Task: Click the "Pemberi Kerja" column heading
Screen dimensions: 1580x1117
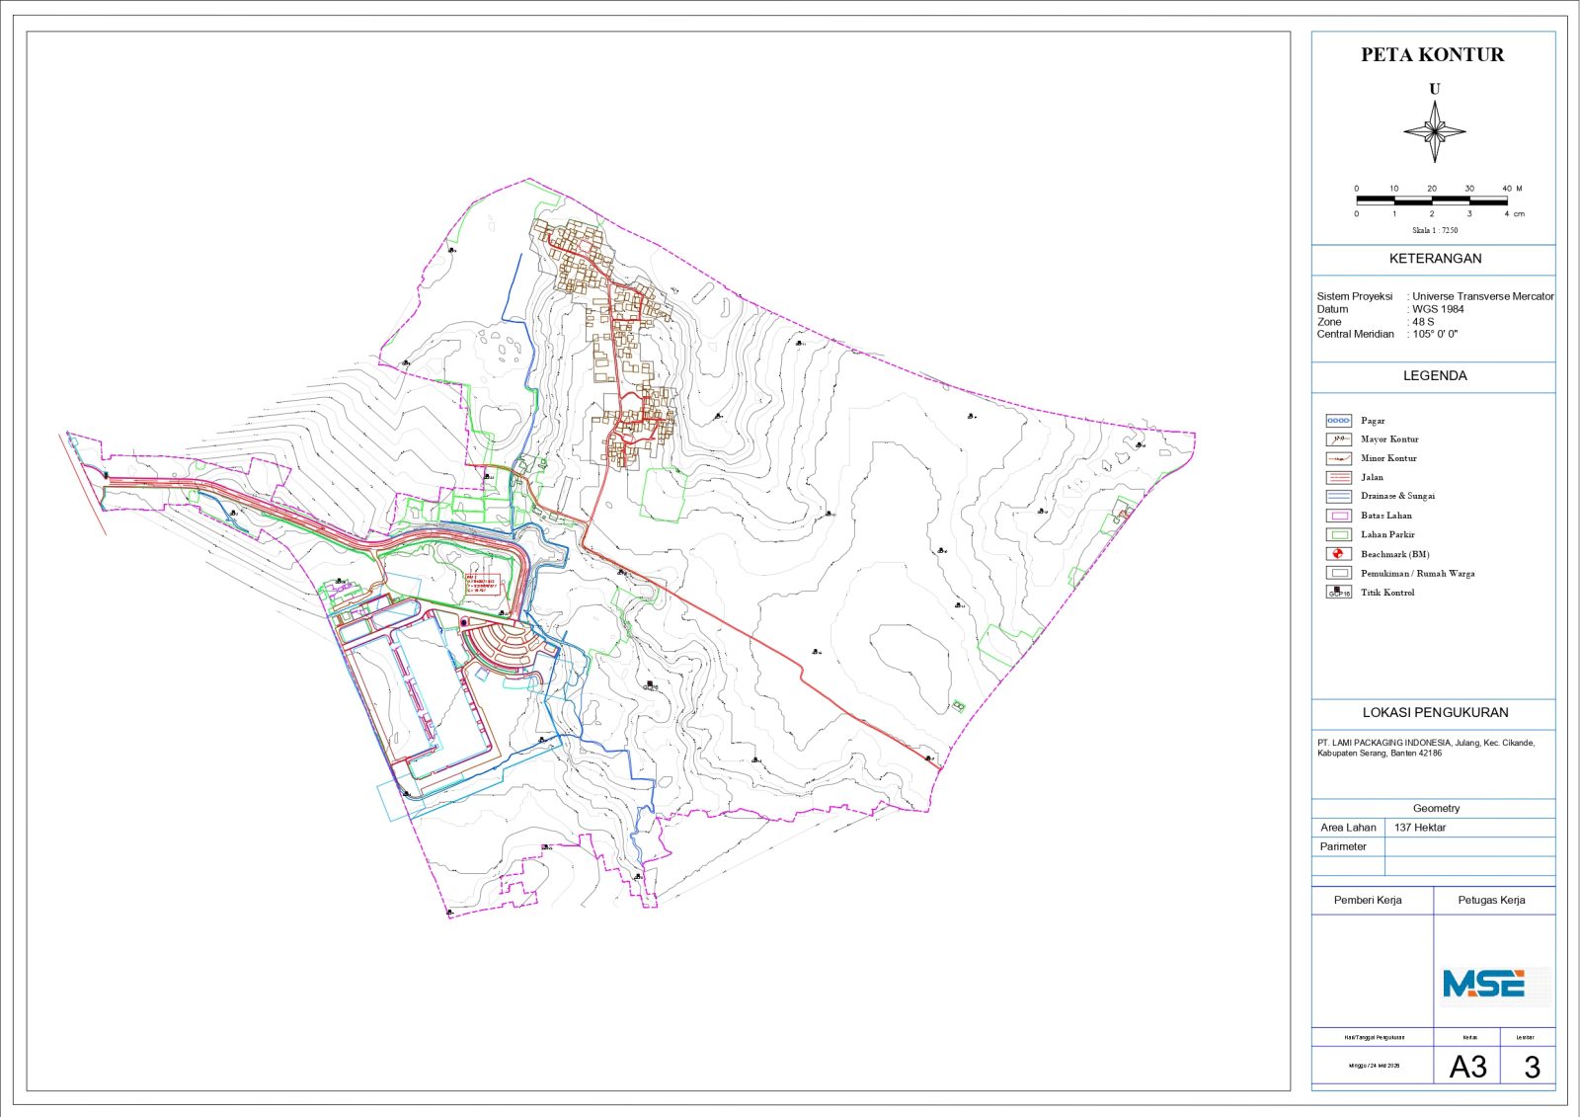Action: pyautogui.click(x=1368, y=900)
